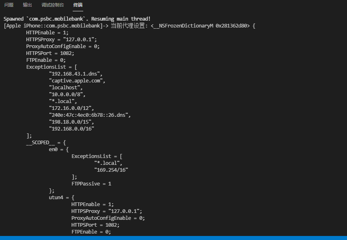Screen dimensions: 347x240
Task: Click 'HTTPEnable = 1;' under utun4
Action: click(93, 204)
